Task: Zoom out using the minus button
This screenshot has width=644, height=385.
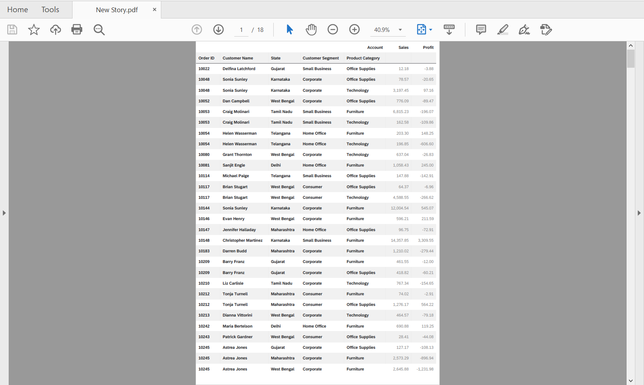Action: tap(333, 30)
